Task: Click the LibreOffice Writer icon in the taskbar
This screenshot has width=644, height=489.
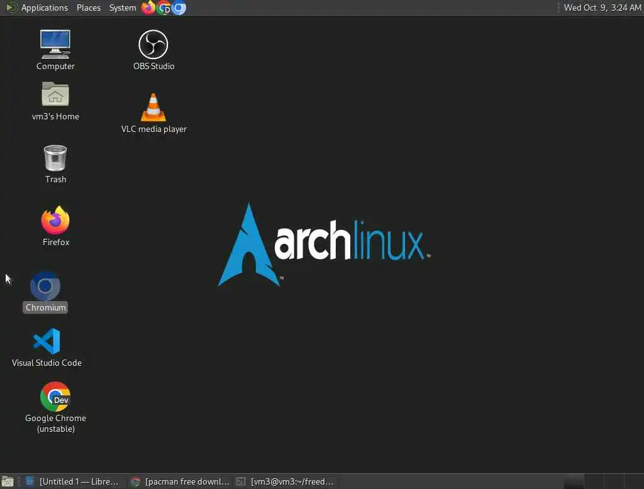Action: tap(30, 481)
